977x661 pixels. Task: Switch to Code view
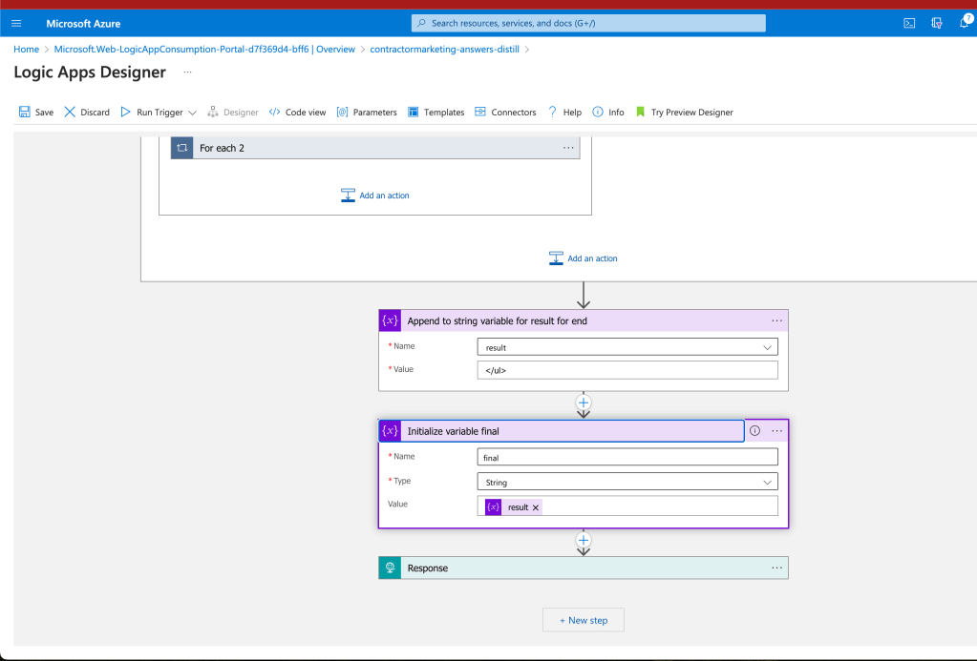(297, 112)
